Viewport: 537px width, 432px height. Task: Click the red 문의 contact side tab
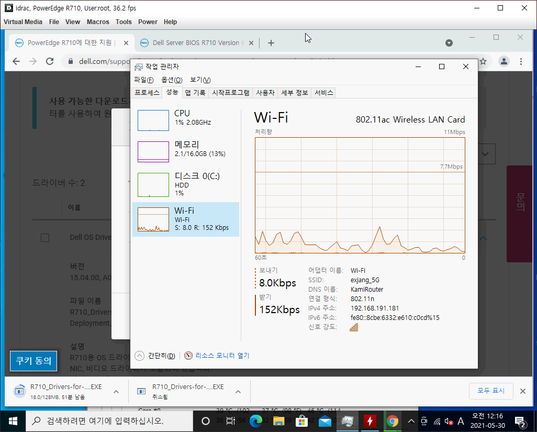(x=519, y=214)
